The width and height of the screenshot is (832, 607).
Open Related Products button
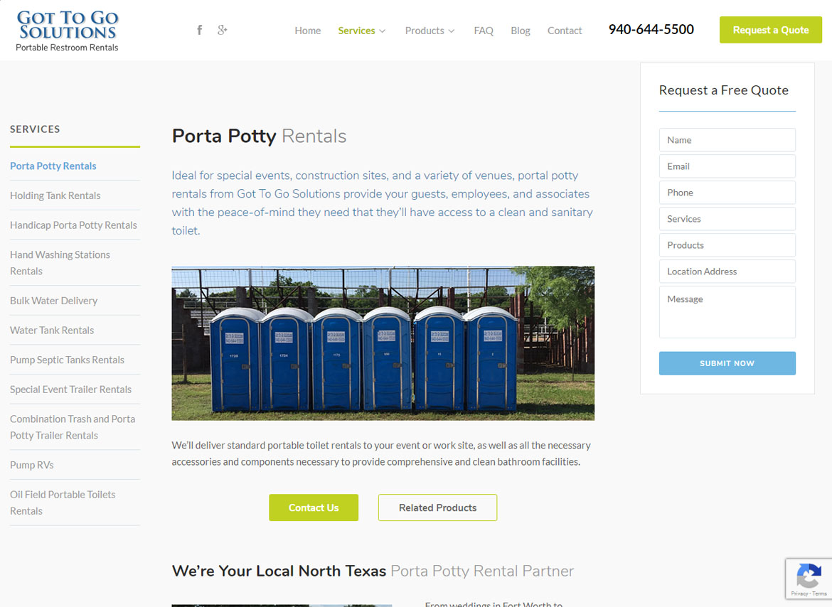pos(438,507)
